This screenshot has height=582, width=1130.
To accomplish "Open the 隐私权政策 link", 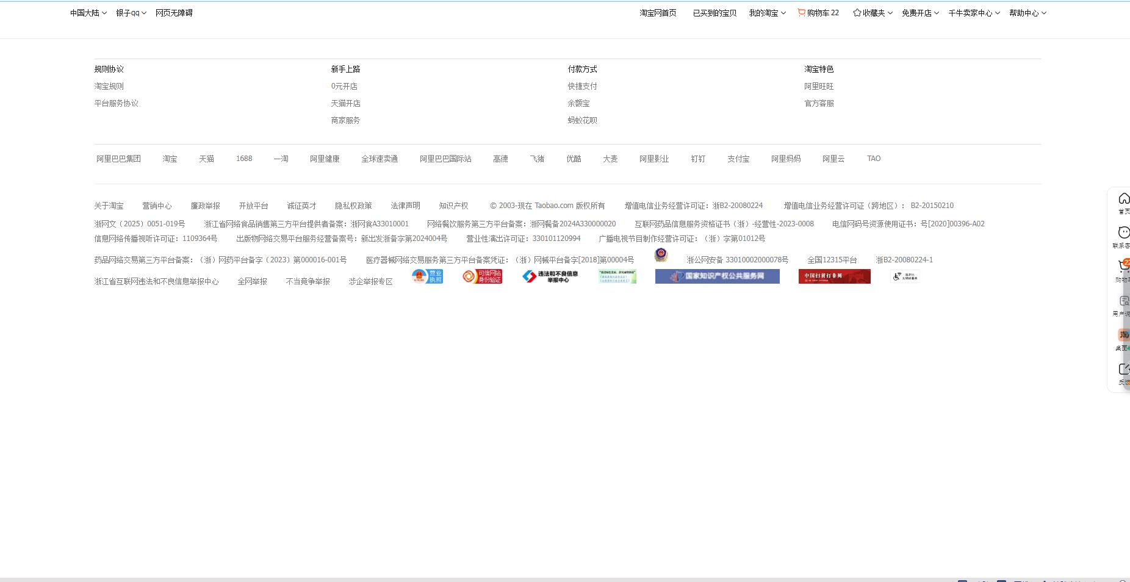I will [x=353, y=206].
